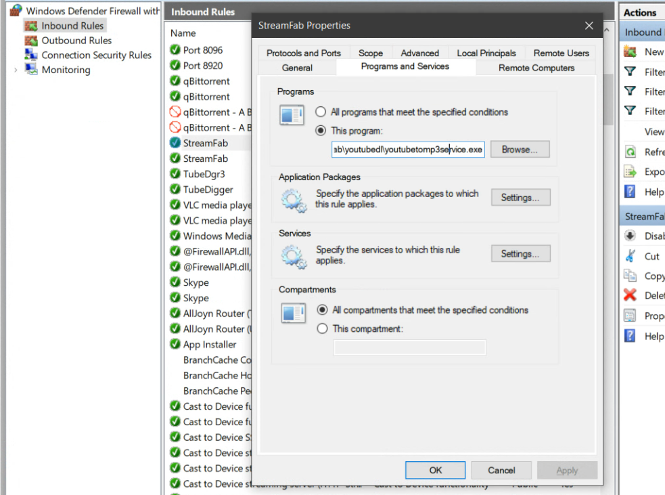Screen dimensions: 665x495
Task: Open Application Packages Settings
Action: 521,198
